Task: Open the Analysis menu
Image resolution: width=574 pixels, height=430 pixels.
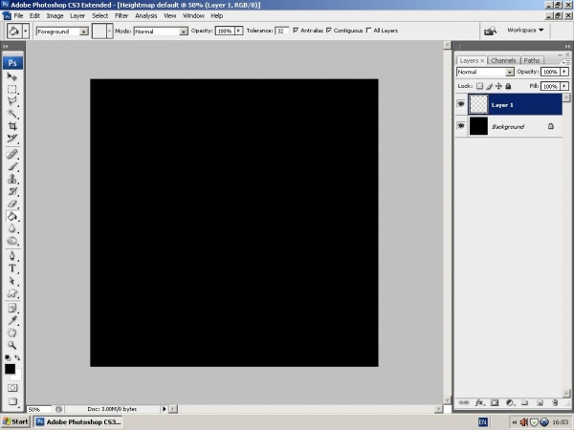Action: [146, 15]
